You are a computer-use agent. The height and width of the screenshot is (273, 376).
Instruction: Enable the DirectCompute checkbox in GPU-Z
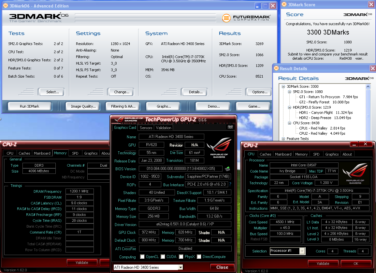[x=199, y=257]
